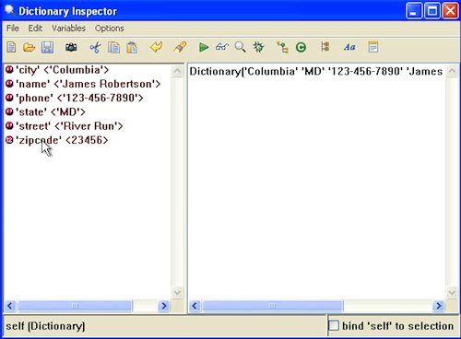The height and width of the screenshot is (339, 461).
Task: Click right pane vertical scrollbar down arrow
Action: tap(452, 292)
